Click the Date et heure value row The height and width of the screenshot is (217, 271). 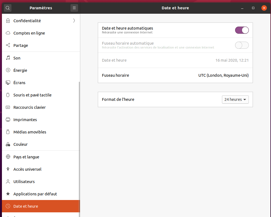click(x=175, y=60)
